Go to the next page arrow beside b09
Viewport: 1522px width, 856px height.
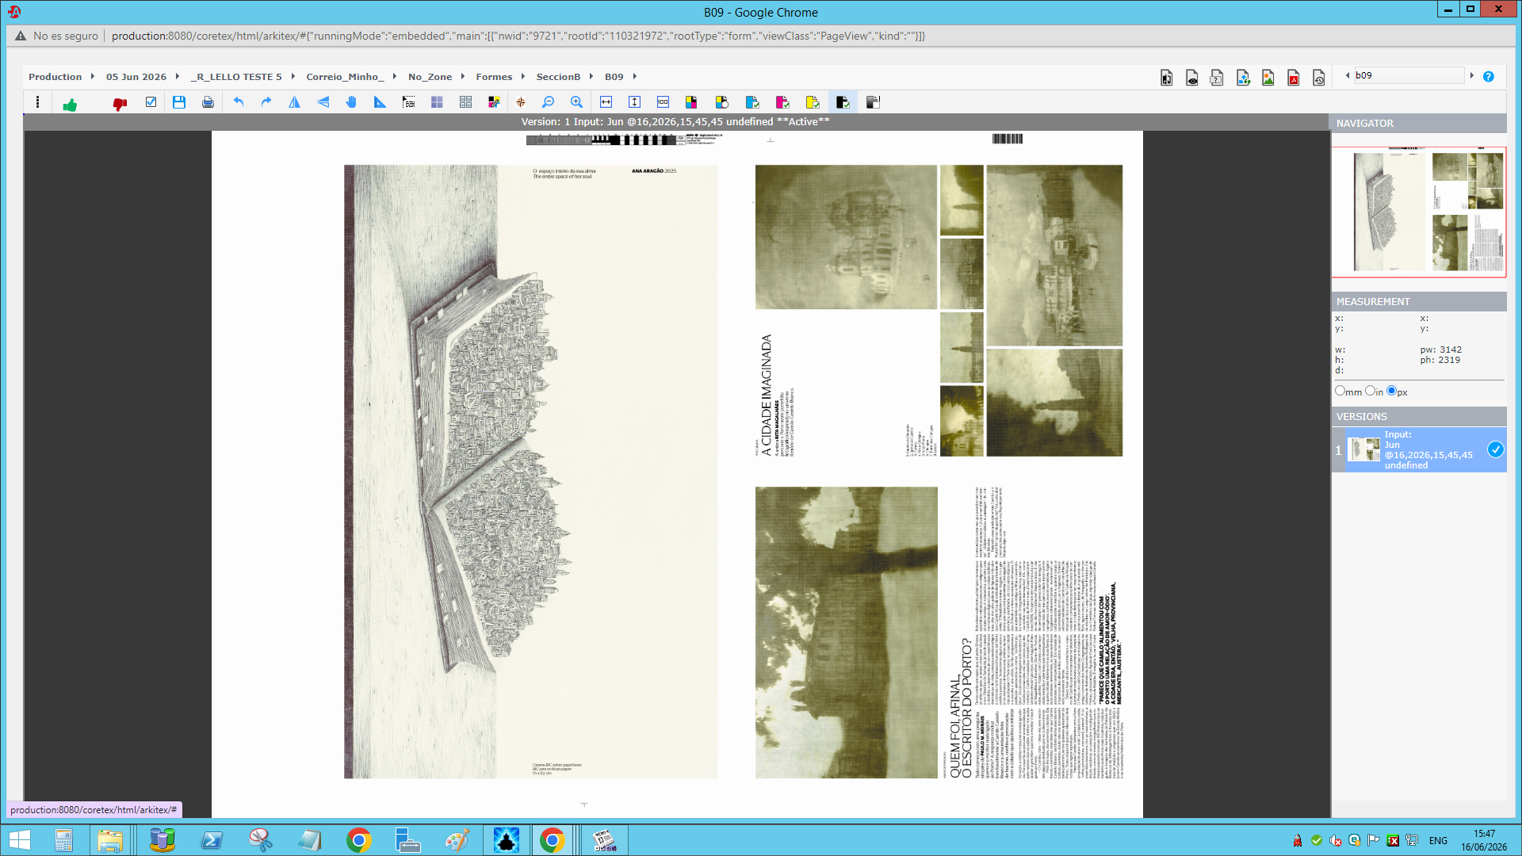coord(1472,75)
